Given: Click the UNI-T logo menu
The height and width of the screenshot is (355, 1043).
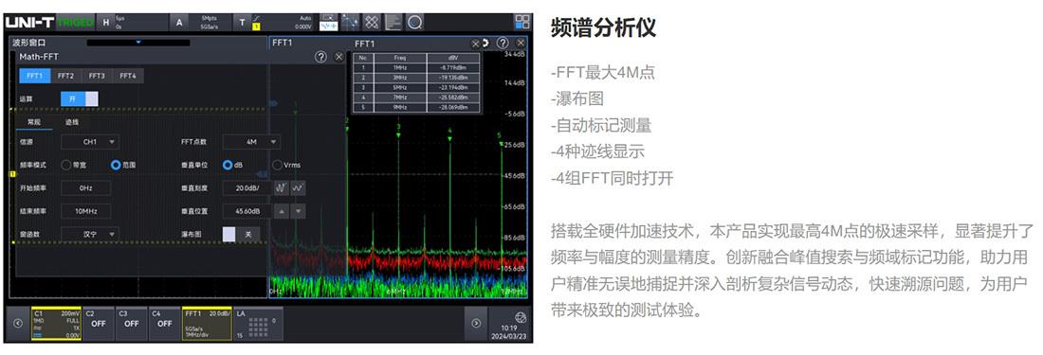Looking at the screenshot, I should pos(30,22).
